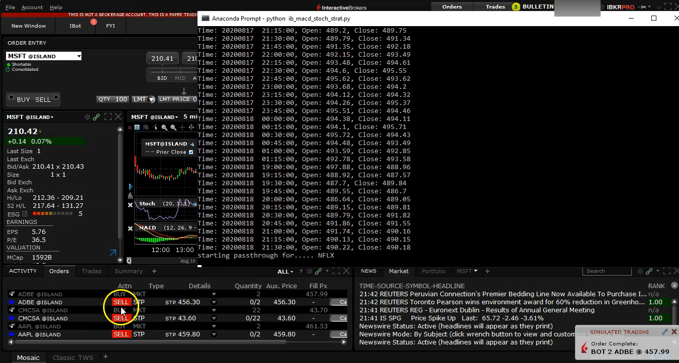Click the SELL action on AAPL stop order
The image size is (679, 363).
coord(121,334)
